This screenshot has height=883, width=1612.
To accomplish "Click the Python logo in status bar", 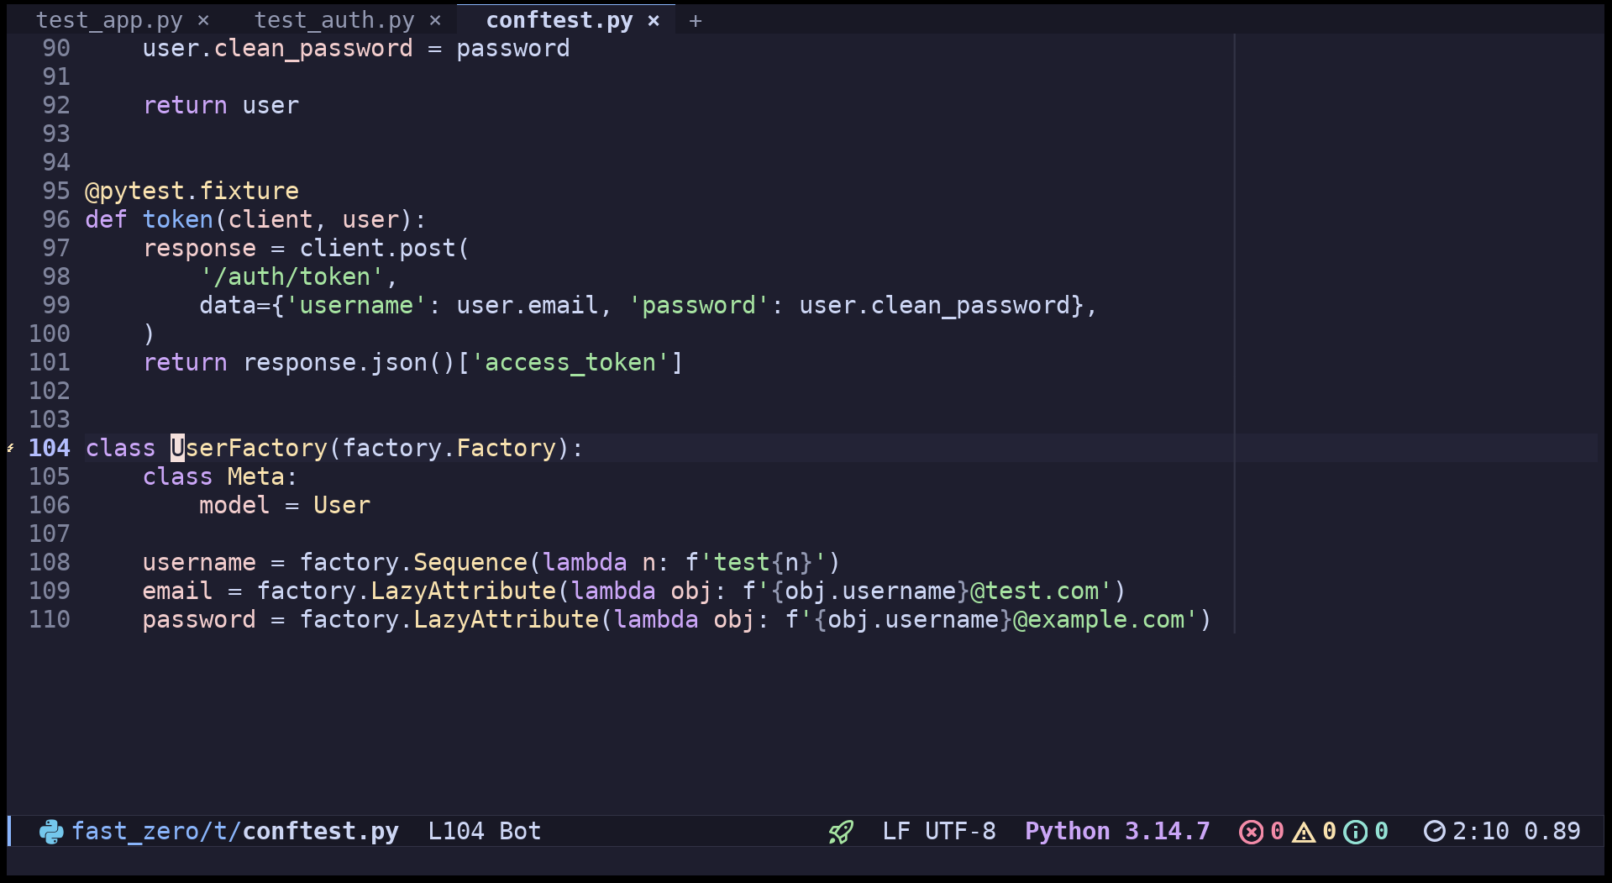I will 51,832.
